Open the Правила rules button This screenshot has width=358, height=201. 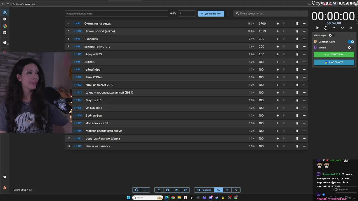coord(204,190)
